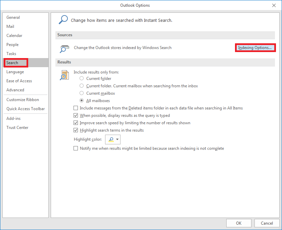Open the Language options category
The height and width of the screenshot is (230, 282).
(x=26, y=72)
